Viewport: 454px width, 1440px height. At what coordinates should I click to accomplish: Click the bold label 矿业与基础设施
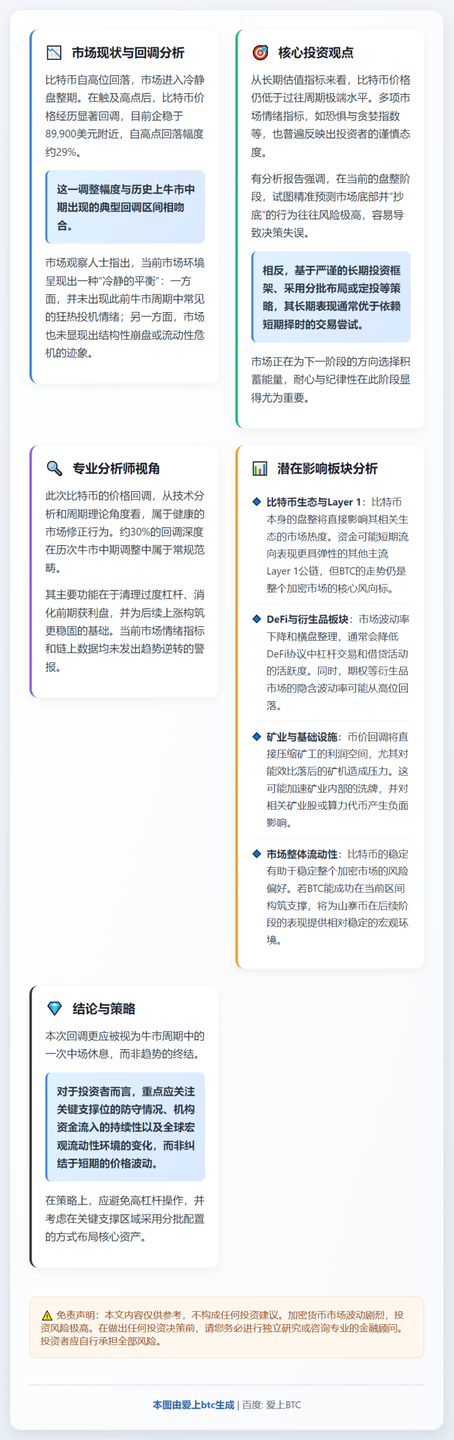tap(302, 737)
